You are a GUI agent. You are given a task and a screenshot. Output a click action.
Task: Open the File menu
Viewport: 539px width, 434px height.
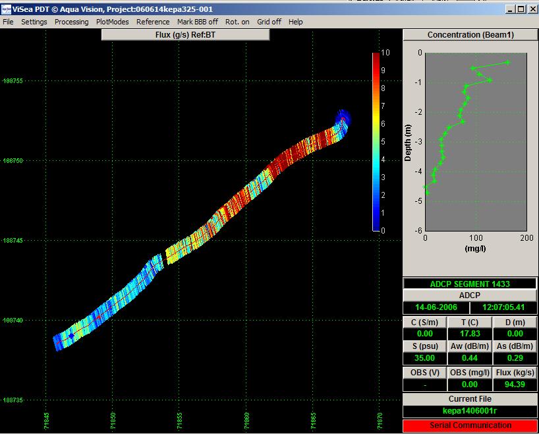click(8, 22)
